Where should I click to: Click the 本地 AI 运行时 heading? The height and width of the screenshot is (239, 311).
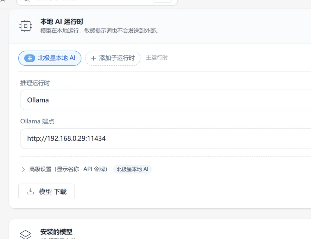pyautogui.click(x=62, y=21)
